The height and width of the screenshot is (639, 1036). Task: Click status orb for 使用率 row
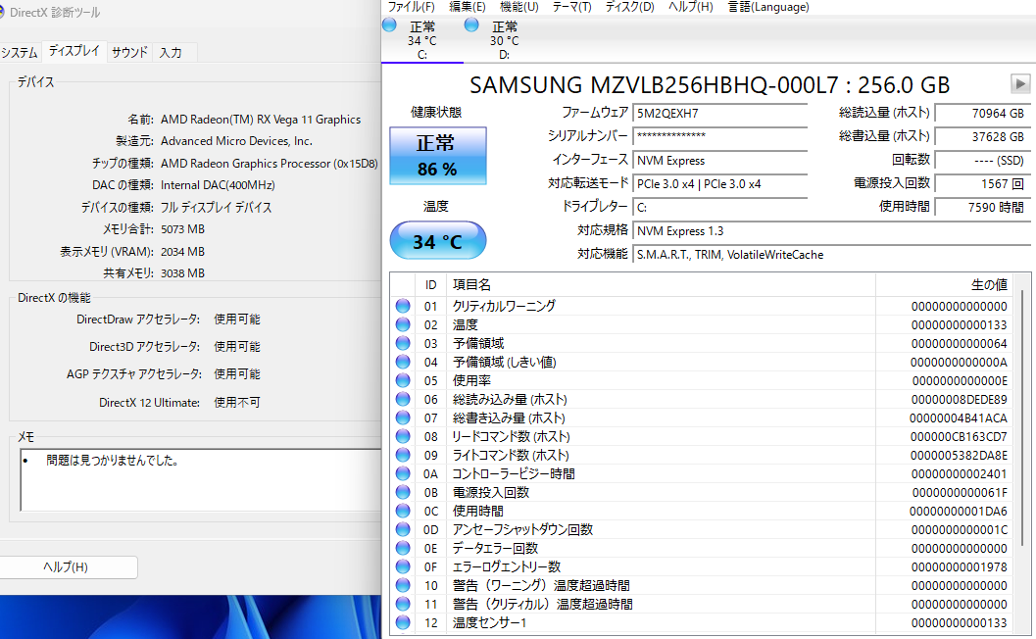pyautogui.click(x=403, y=380)
